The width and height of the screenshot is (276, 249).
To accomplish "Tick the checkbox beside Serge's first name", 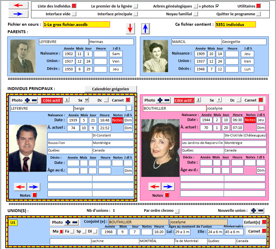I will tap(129, 108).
